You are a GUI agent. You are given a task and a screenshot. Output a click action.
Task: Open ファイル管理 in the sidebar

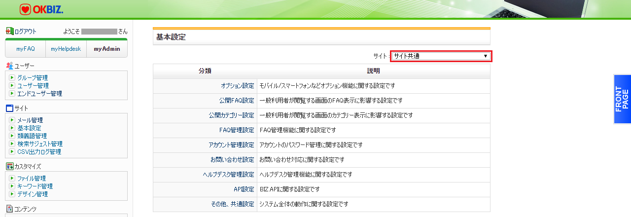tap(32, 178)
